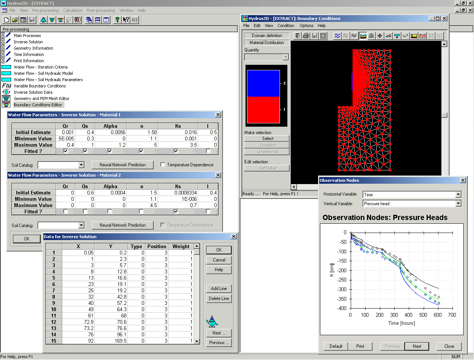The image size is (474, 360).
Task: Click the exit door icon in Boundary Conditions
Action: click(297, 36)
